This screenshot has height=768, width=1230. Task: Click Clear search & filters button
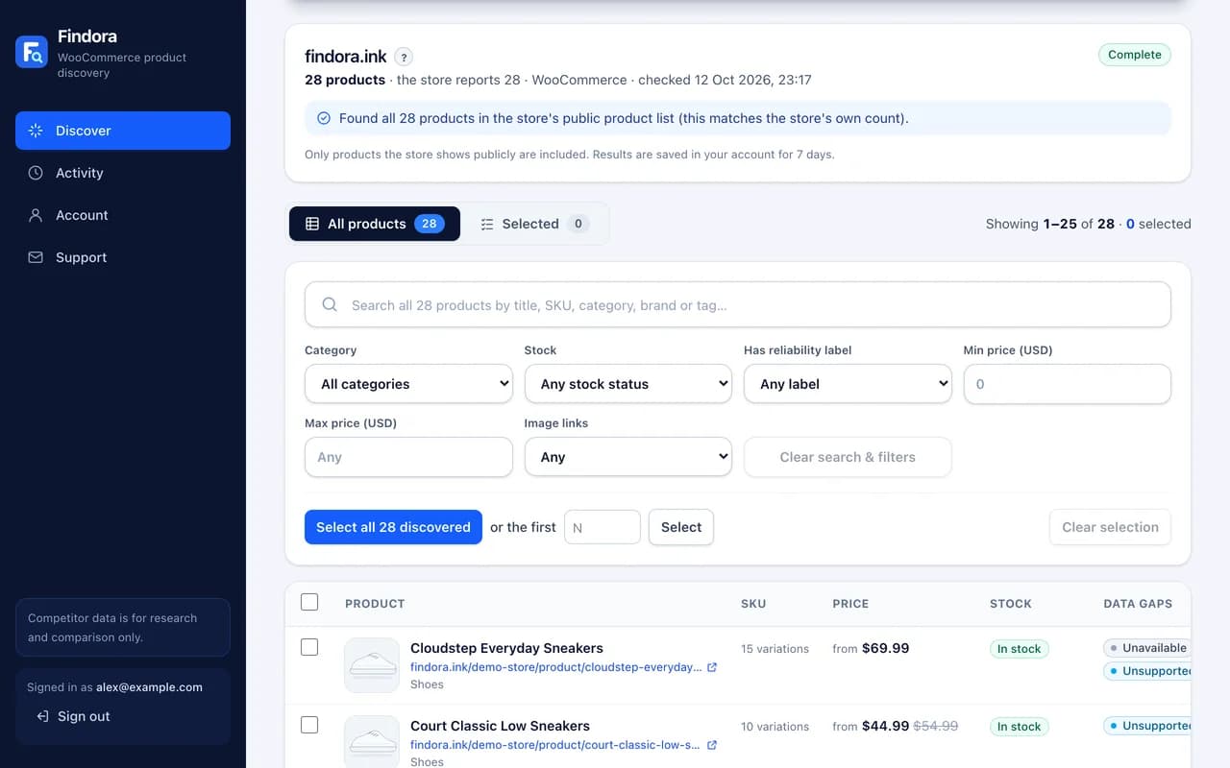(x=848, y=457)
